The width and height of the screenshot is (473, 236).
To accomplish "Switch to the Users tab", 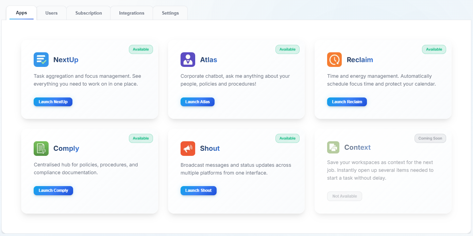I will coord(51,13).
